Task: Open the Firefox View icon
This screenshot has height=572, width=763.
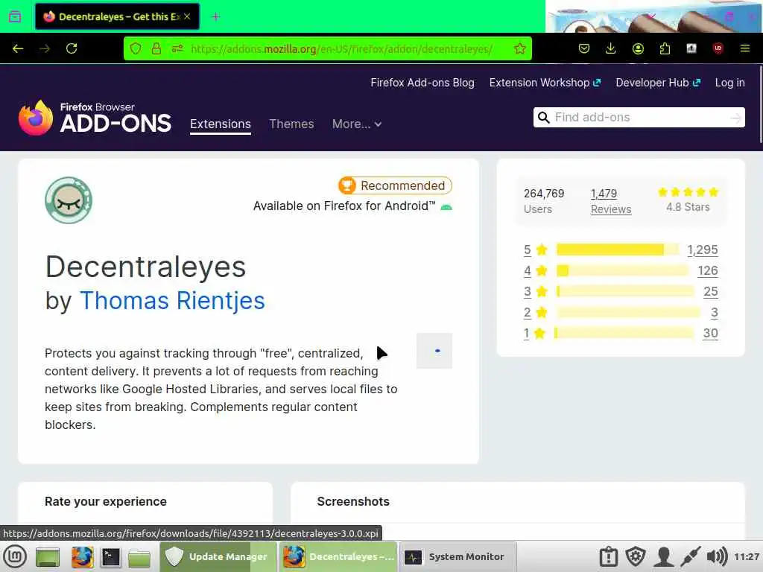Action: [15, 16]
